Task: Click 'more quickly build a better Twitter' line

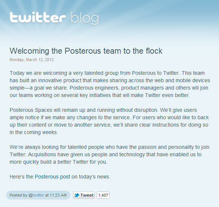Action: point(59,162)
